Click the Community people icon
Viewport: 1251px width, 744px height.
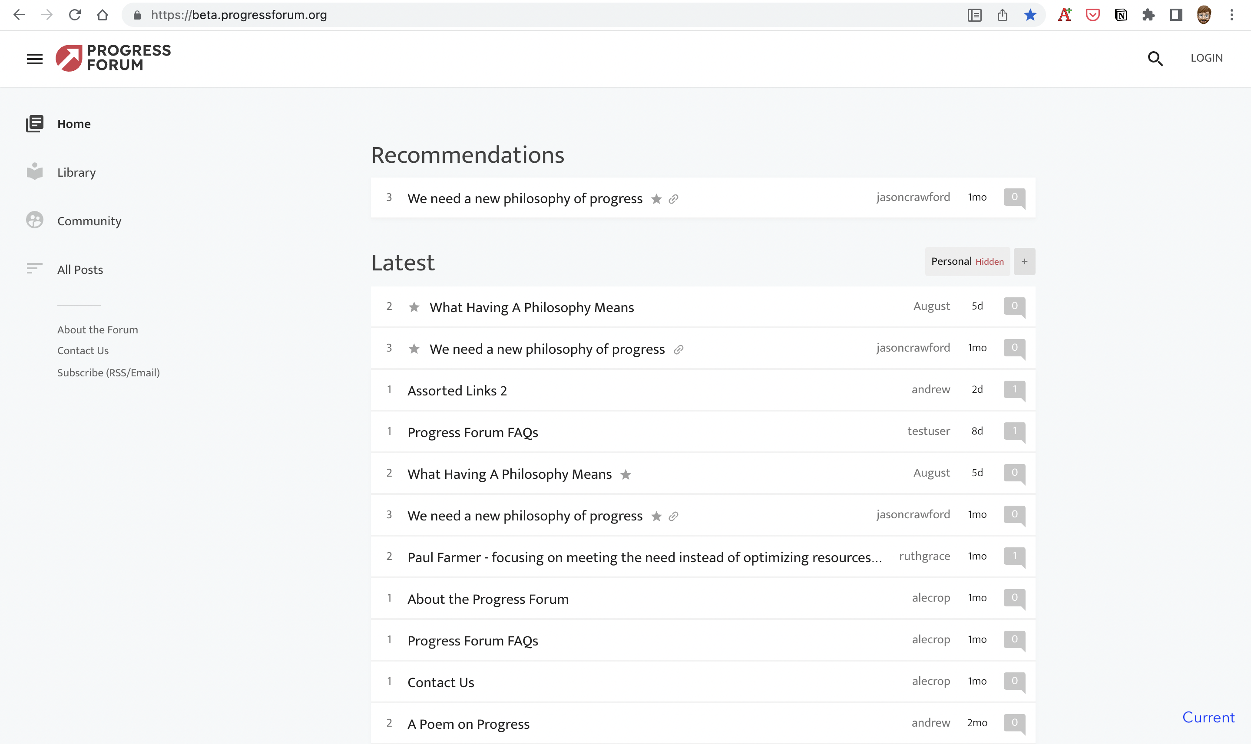coord(35,220)
